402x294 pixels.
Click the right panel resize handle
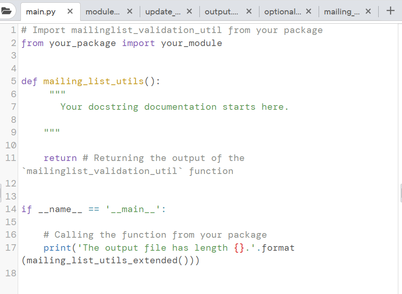tap(401, 193)
